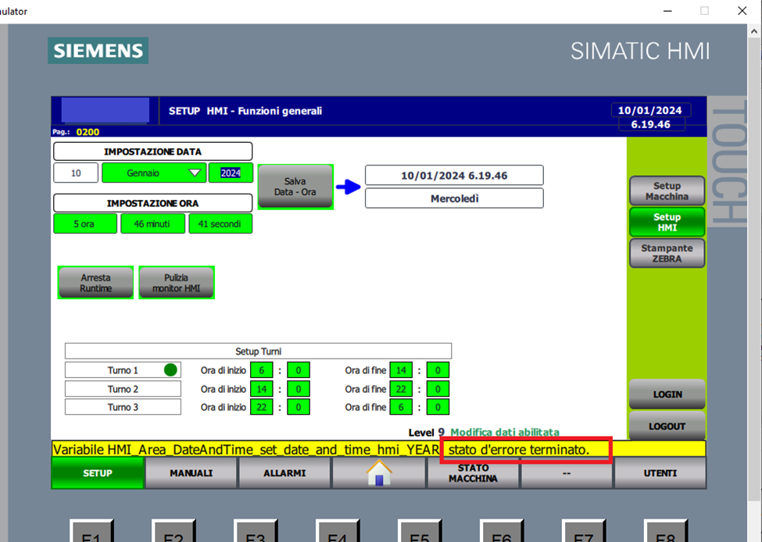Switch to the Stampante ZEBRA page
The image size is (762, 542).
pyautogui.click(x=667, y=253)
